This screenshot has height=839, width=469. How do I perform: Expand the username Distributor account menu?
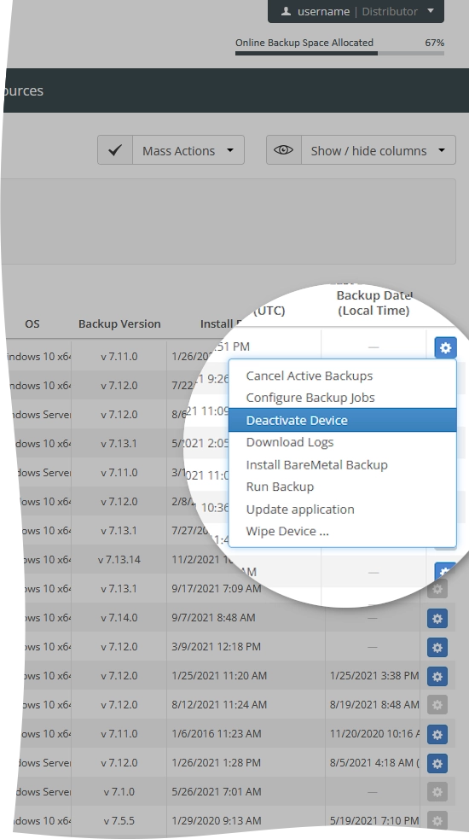point(356,11)
